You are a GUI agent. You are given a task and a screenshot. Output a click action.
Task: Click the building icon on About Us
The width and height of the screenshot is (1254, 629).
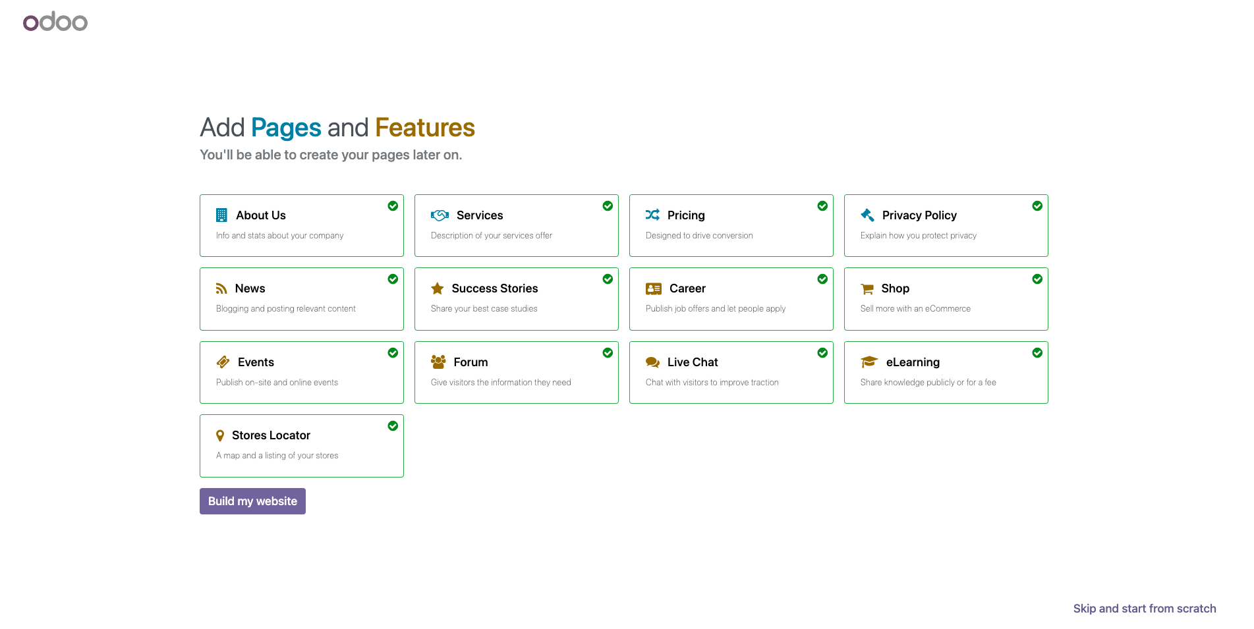(x=221, y=215)
